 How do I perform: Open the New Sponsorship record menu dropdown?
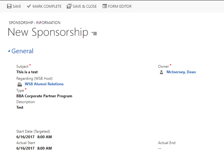point(94,33)
